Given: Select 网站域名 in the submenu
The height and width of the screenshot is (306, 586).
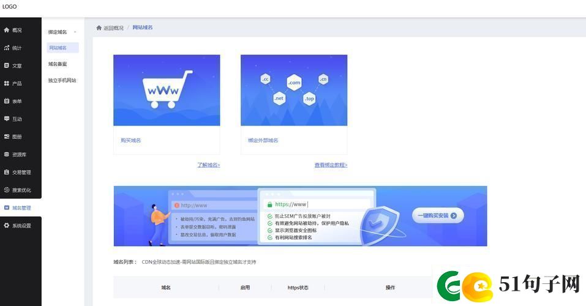Looking at the screenshot, I should pyautogui.click(x=63, y=48).
